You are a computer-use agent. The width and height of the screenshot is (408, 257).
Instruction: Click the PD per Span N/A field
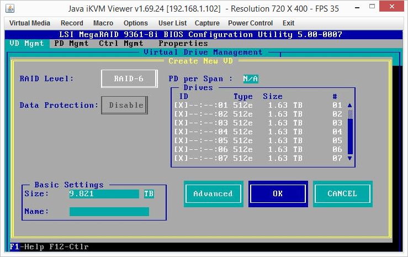[251, 78]
